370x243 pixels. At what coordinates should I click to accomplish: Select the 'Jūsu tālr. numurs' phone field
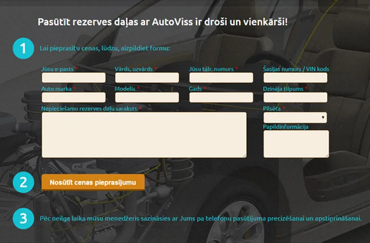(221, 78)
